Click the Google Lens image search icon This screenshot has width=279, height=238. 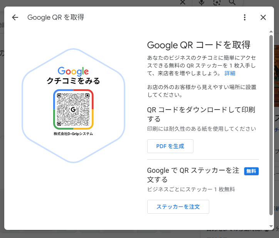[x=217, y=2]
